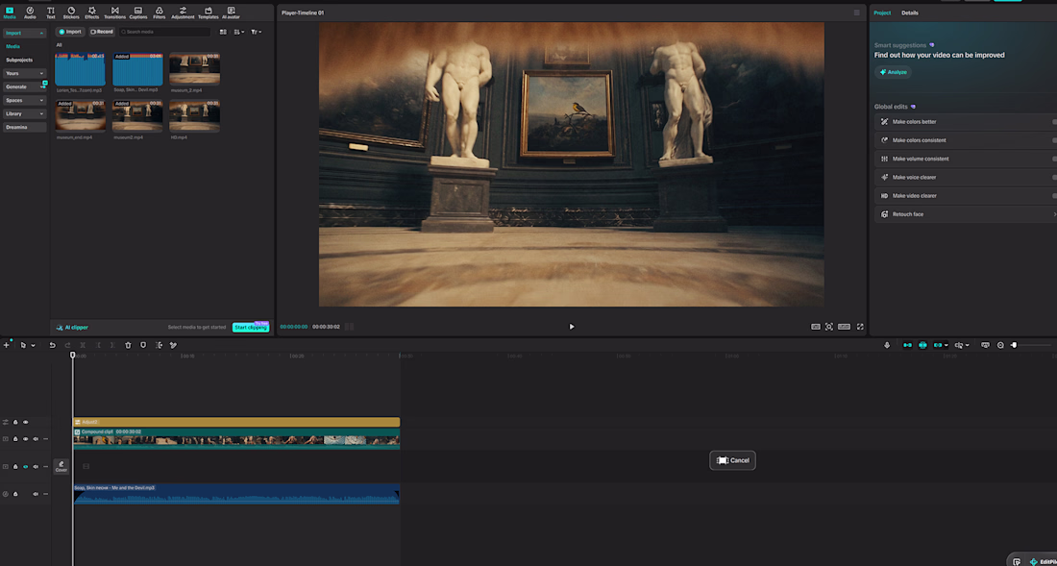Click the Cover edit button on the timeline

pyautogui.click(x=61, y=466)
